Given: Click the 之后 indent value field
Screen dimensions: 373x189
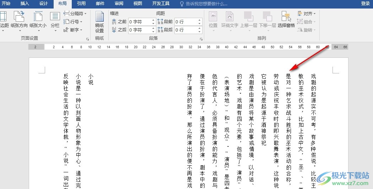Looking at the screenshot, I should pos(140,30).
